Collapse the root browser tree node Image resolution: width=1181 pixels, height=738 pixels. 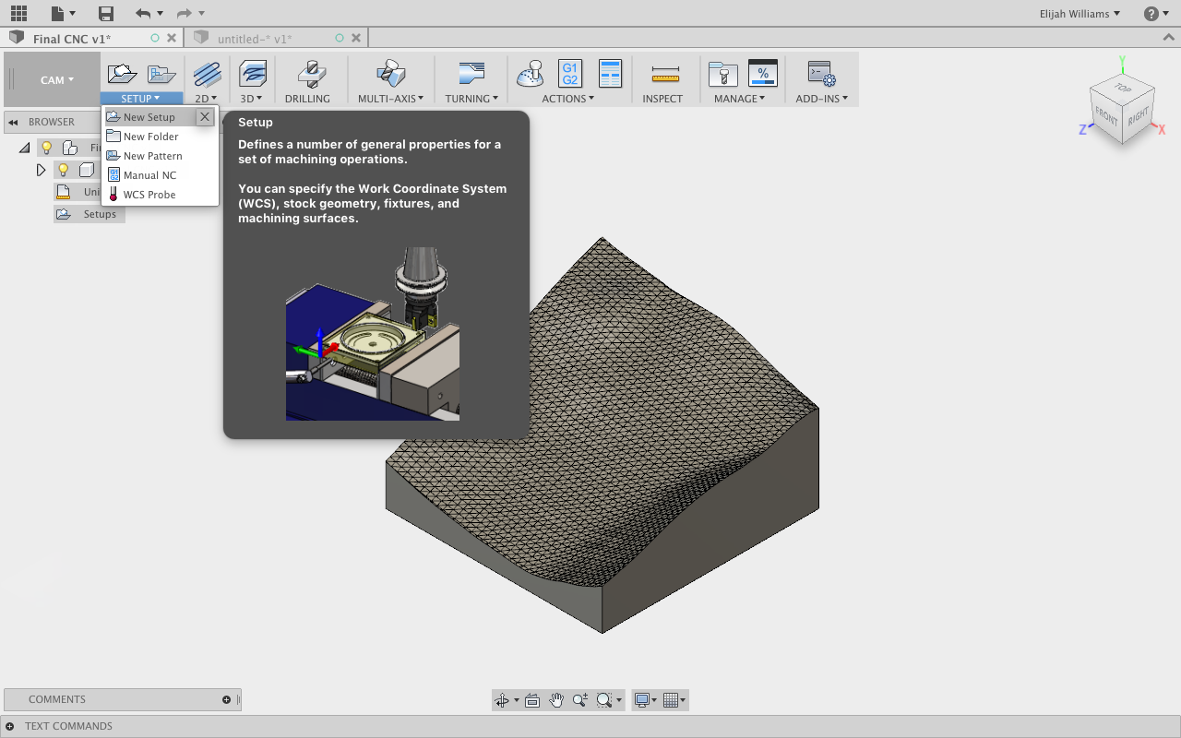pos(25,148)
